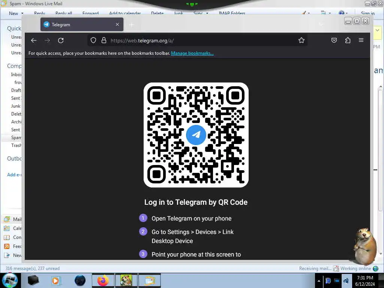Switch to Mail view in Live Mail

[13, 219]
